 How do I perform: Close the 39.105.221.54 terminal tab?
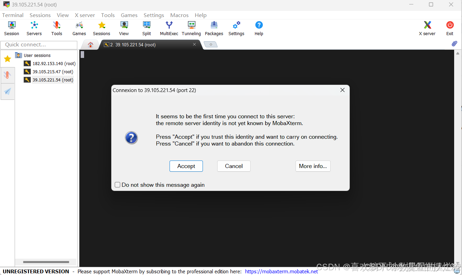coord(194,44)
